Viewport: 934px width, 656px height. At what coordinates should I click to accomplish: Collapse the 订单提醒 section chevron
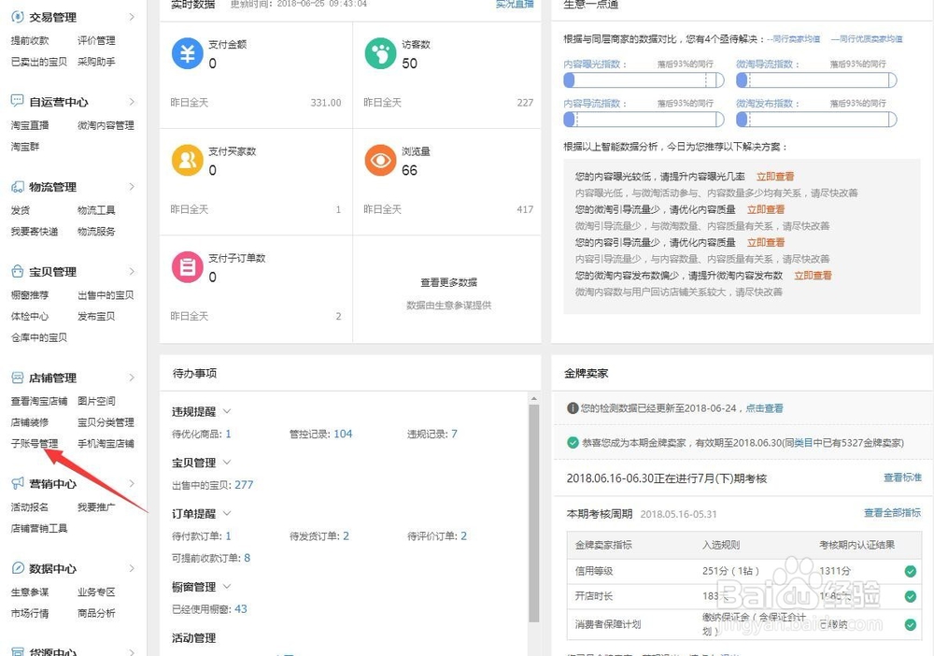227,513
